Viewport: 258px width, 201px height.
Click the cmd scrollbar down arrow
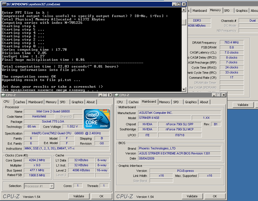(184, 89)
